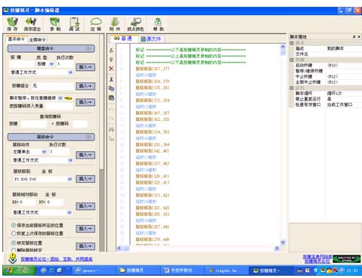Select radio 锁定鼠标位置
Viewport: 362px width, 278px height.
(14, 242)
